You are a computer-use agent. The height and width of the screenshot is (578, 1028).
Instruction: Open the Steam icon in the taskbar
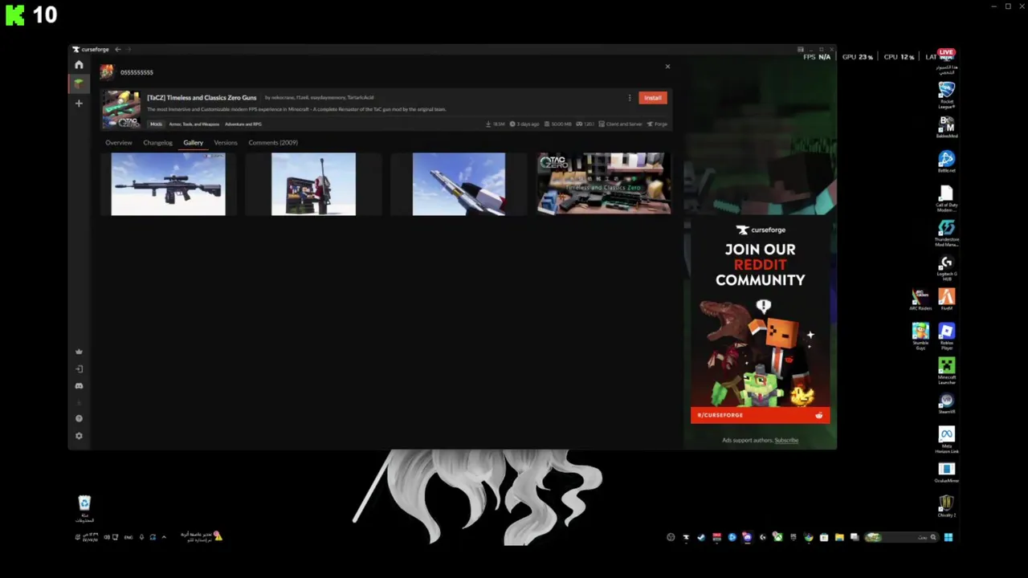click(701, 537)
